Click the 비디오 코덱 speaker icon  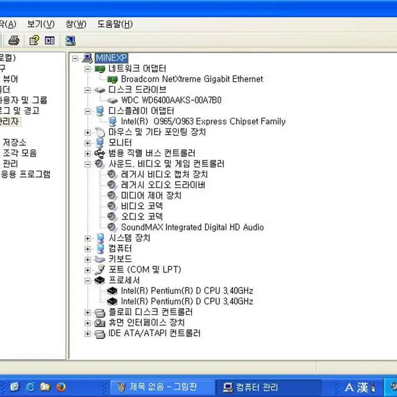click(x=112, y=206)
